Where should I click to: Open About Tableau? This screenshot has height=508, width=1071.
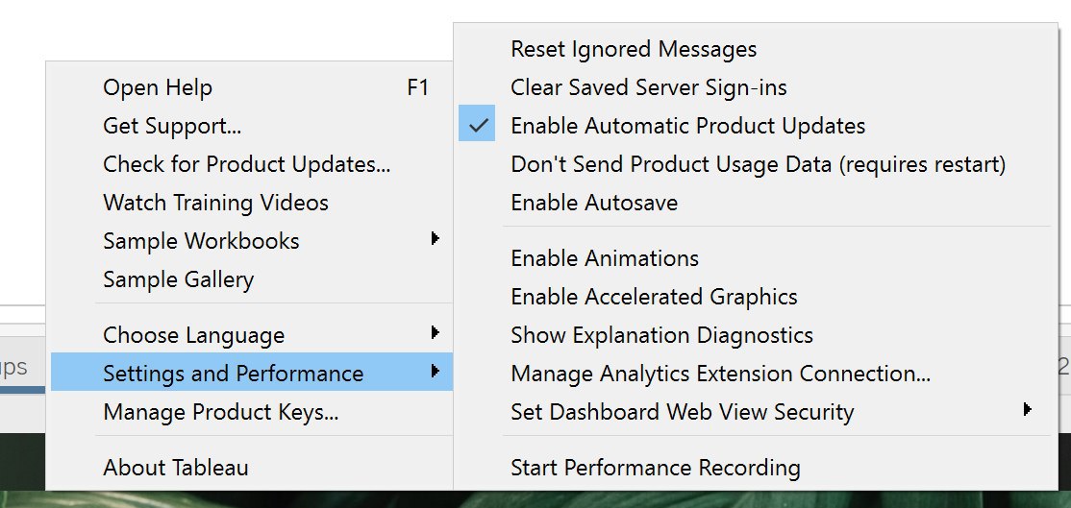coord(252,468)
